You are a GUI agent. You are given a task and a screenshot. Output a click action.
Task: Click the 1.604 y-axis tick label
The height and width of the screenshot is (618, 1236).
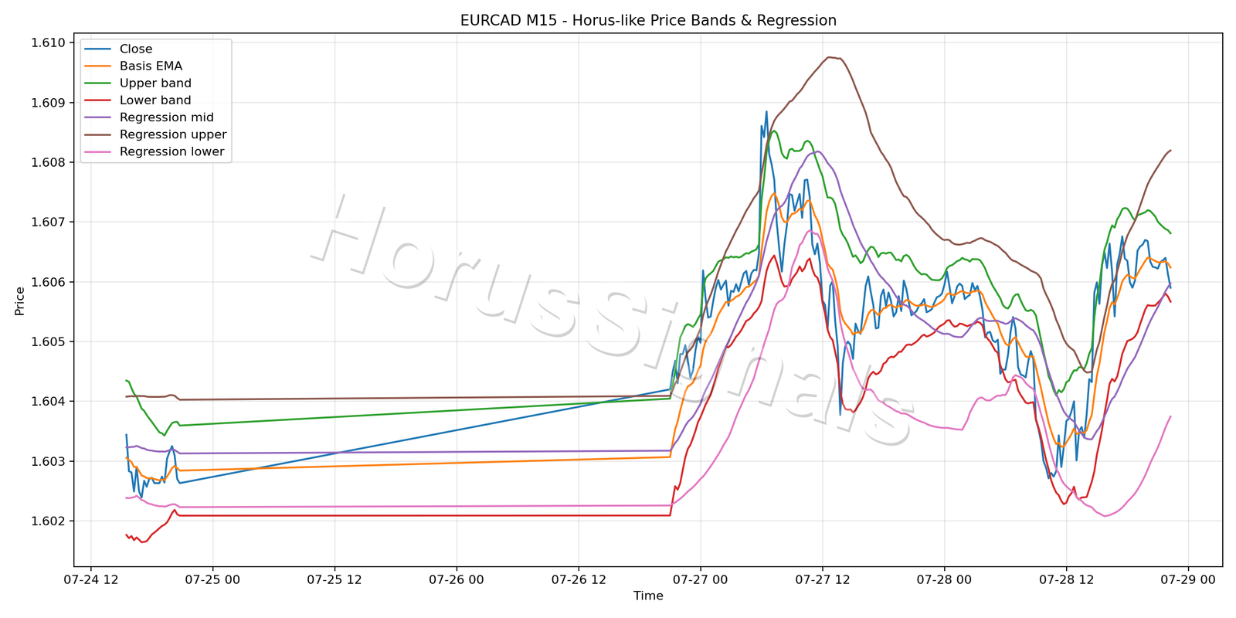(x=48, y=402)
